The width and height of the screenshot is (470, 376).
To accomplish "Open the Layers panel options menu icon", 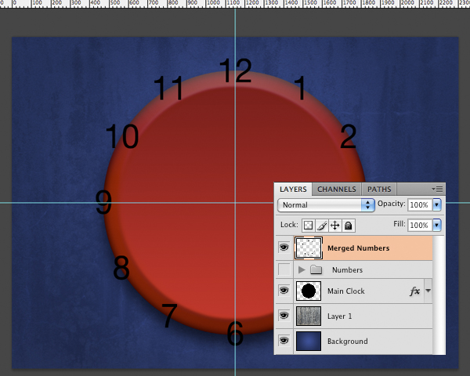I will pos(438,189).
